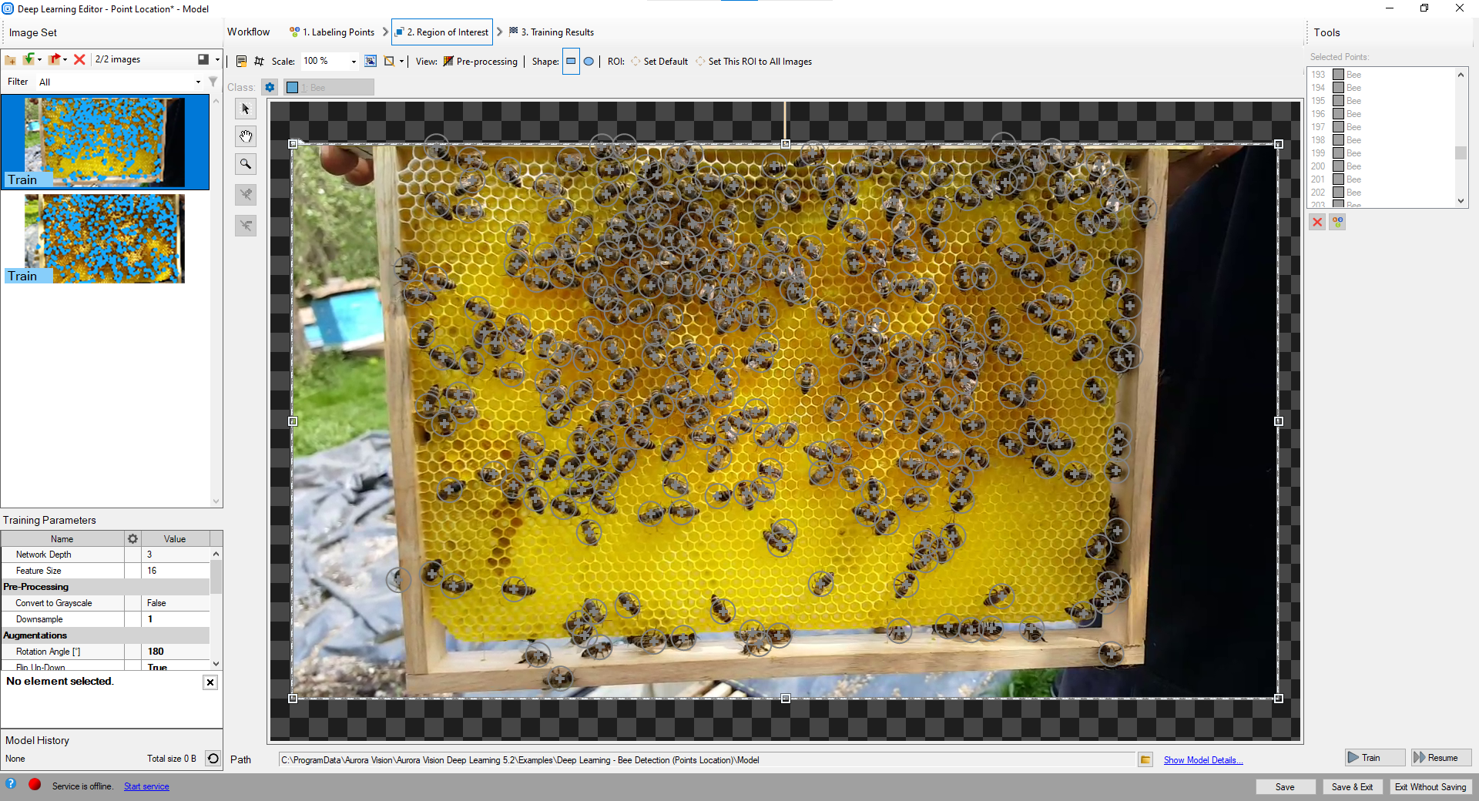This screenshot has height=801, width=1479.
Task: Activate the hand pan tool
Action: click(x=246, y=137)
